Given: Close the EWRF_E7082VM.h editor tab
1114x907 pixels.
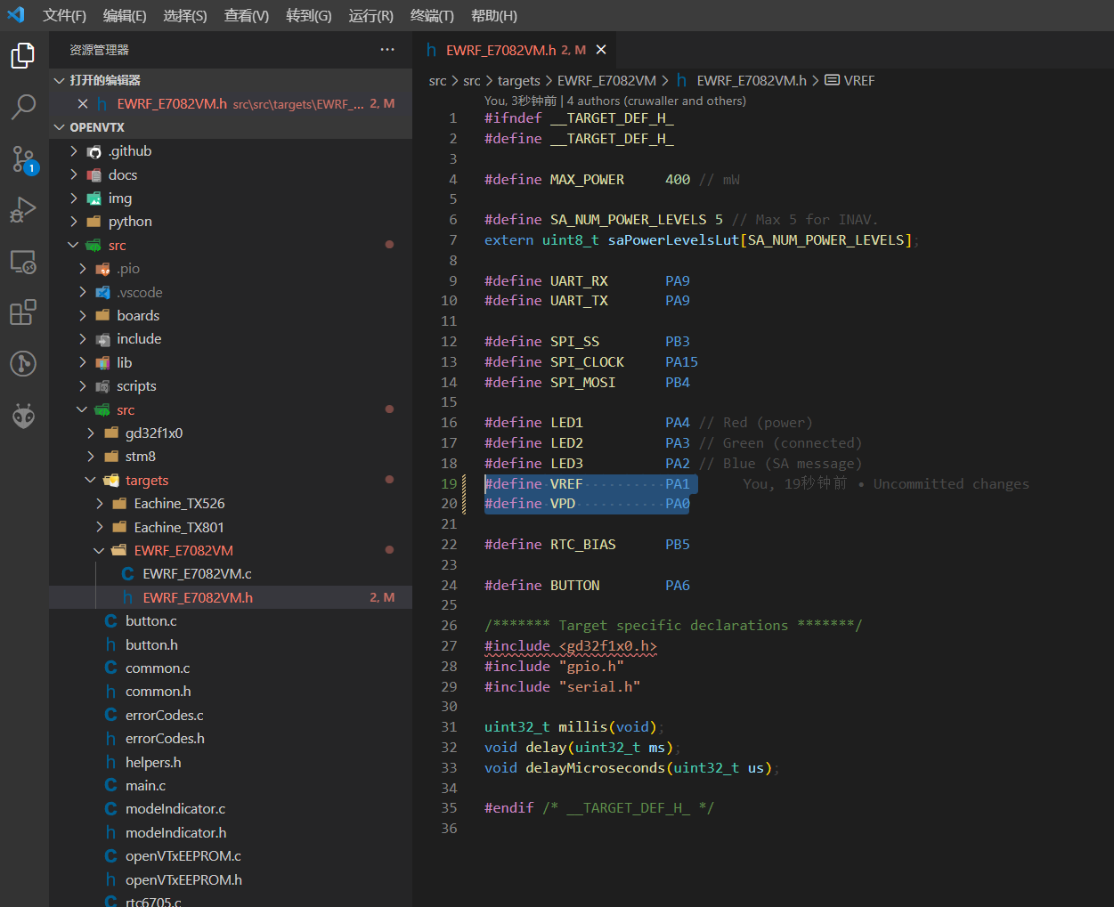Looking at the screenshot, I should (x=601, y=50).
